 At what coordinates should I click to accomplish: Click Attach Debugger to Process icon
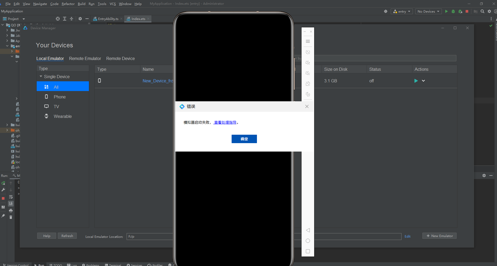tap(460, 11)
